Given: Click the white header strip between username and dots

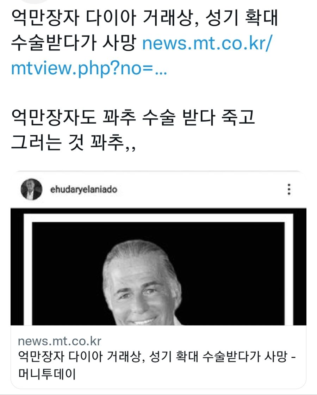Looking at the screenshot, I should (201, 190).
